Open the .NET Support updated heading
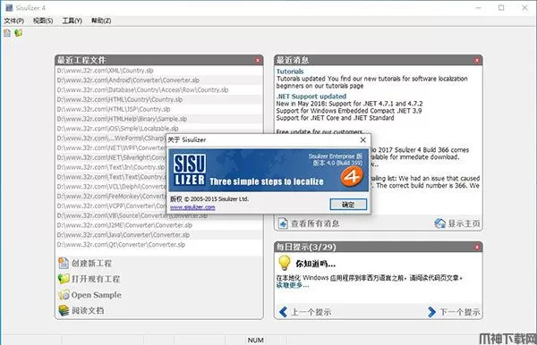The height and width of the screenshot is (345, 537). tap(311, 97)
